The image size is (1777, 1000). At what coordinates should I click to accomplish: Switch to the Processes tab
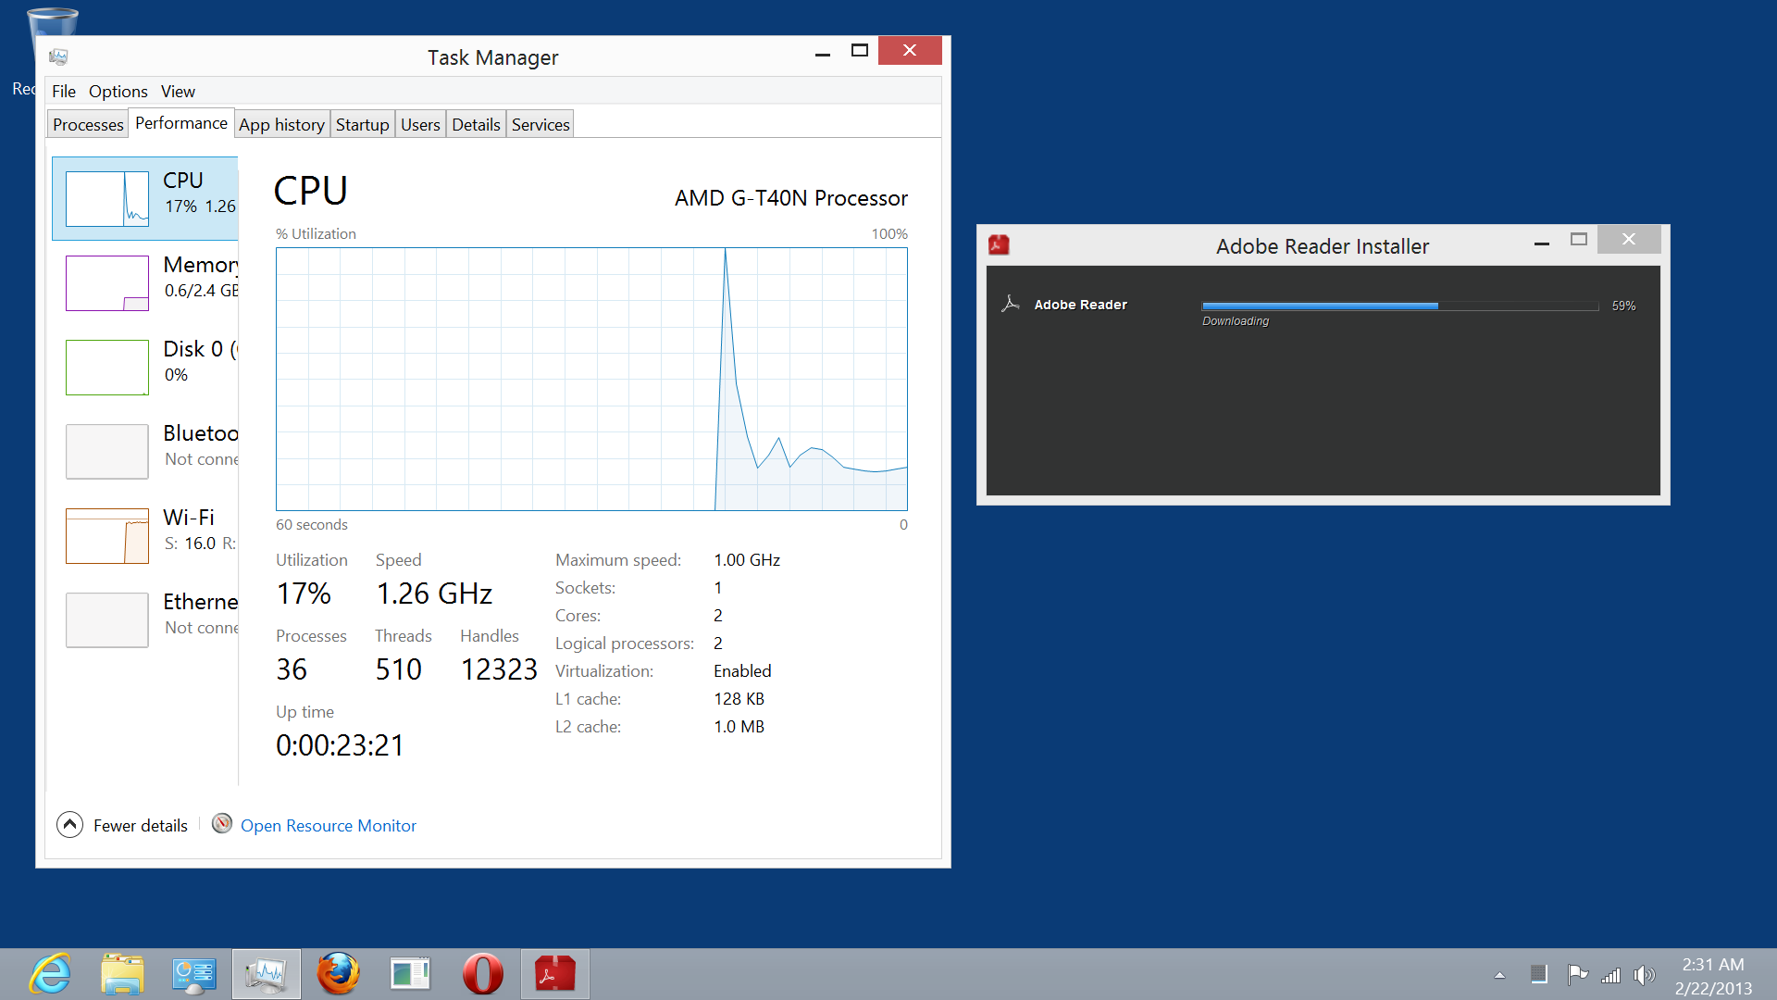coord(88,124)
